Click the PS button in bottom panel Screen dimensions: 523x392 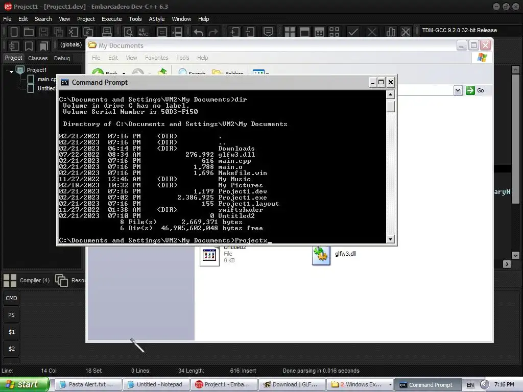pos(11,315)
